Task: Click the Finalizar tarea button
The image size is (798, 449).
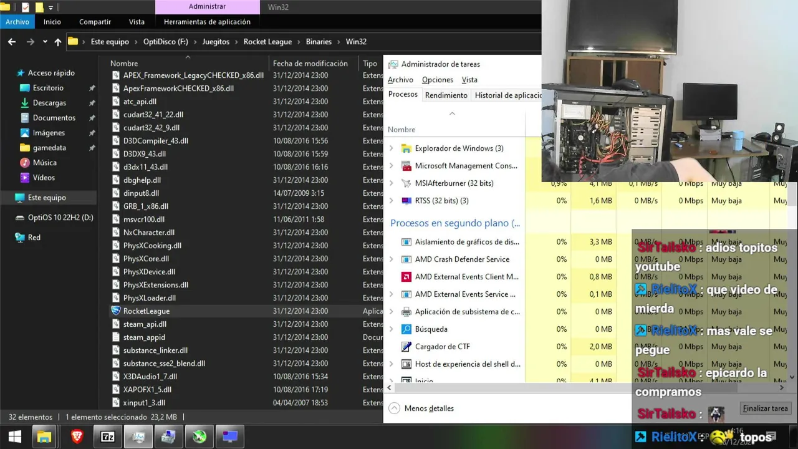Action: coord(765,408)
